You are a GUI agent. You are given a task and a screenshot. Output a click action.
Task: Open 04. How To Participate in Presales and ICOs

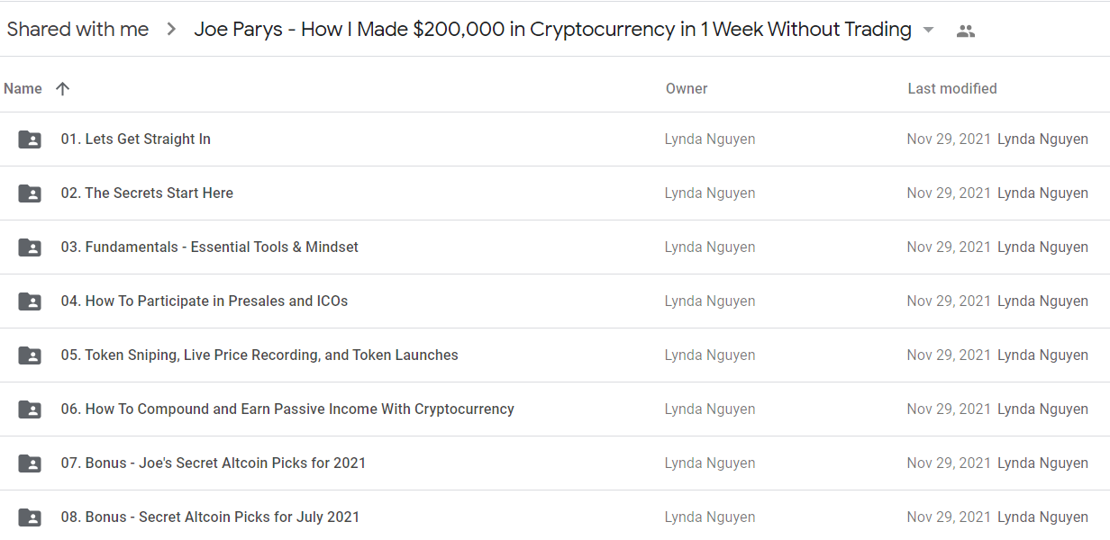tap(205, 301)
